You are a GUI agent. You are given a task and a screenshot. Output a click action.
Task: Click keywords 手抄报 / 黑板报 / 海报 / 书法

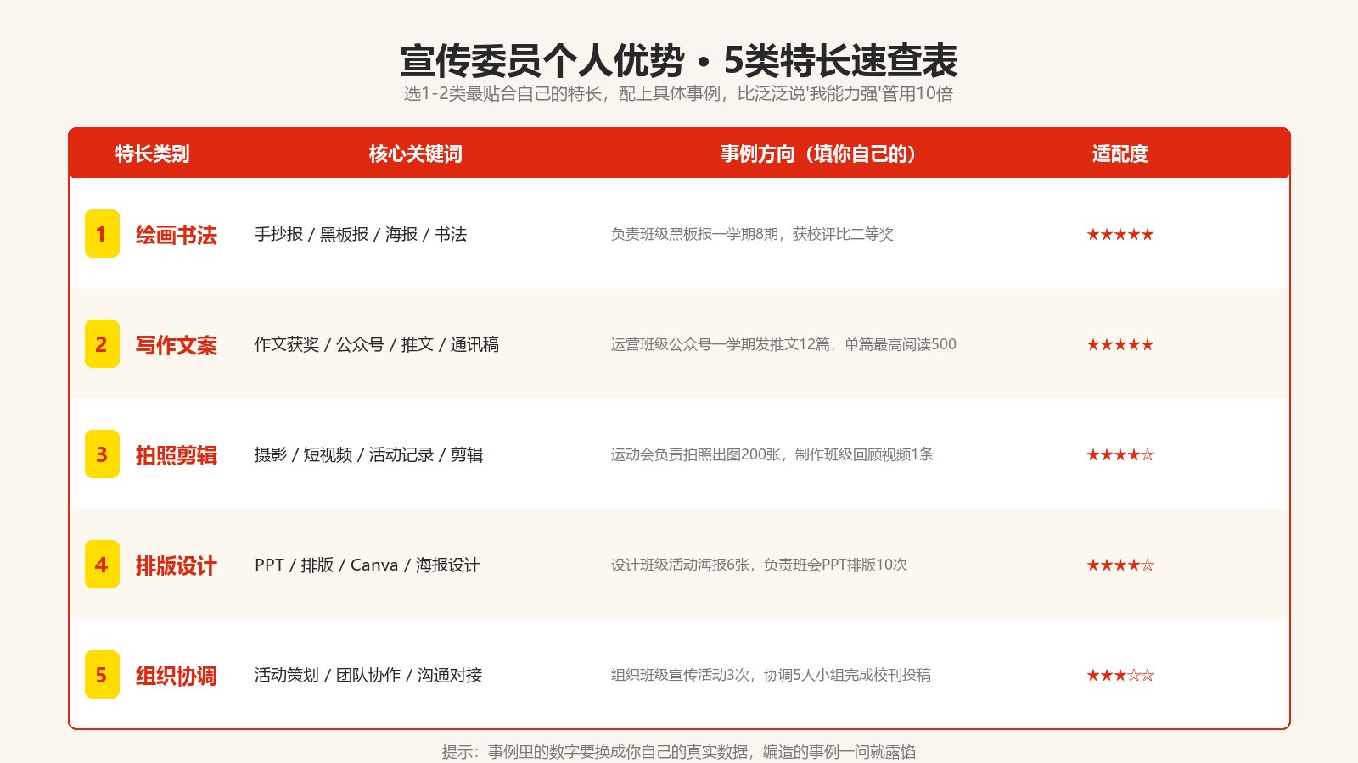(x=361, y=234)
